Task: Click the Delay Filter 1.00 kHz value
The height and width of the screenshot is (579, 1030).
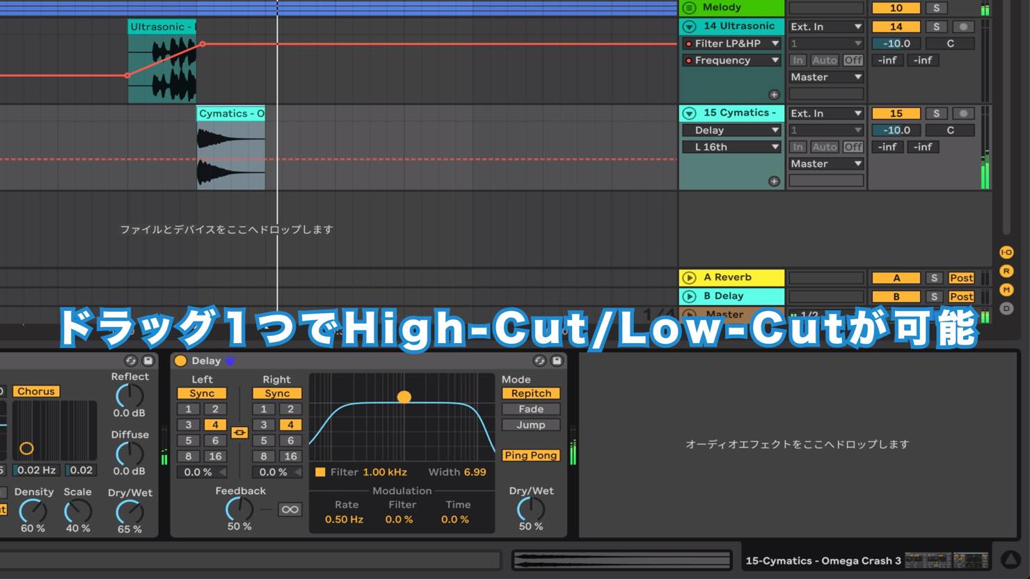Action: point(384,472)
